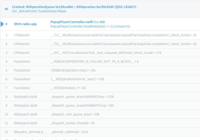Click the loadMetadata() closure #1 text
The height and width of the screenshot is (140, 200).
click(x=90, y=26)
